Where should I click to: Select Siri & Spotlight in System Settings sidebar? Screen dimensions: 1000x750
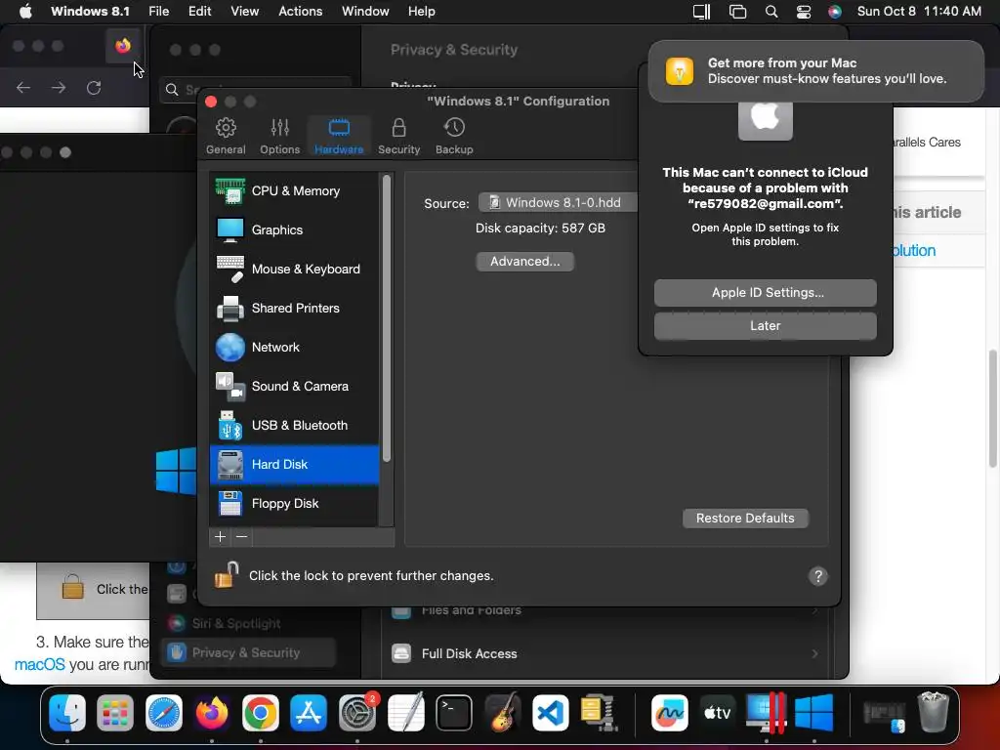(248, 623)
